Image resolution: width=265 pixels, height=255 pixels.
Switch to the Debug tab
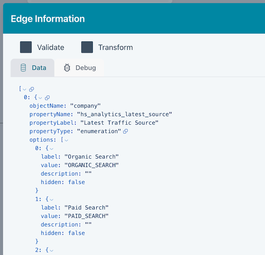80,68
